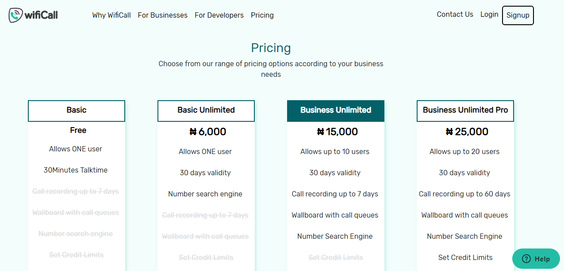The width and height of the screenshot is (564, 271).
Task: Select the Business Unlimited plan header
Action: (x=336, y=110)
